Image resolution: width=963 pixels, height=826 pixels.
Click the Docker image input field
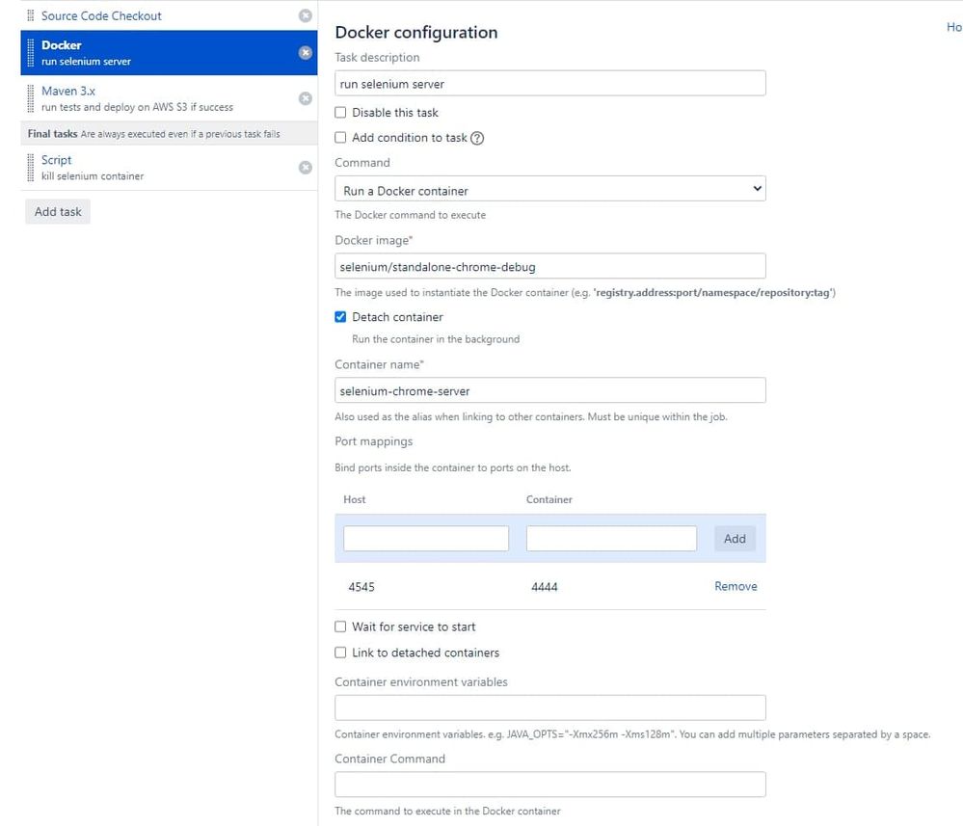[550, 267]
